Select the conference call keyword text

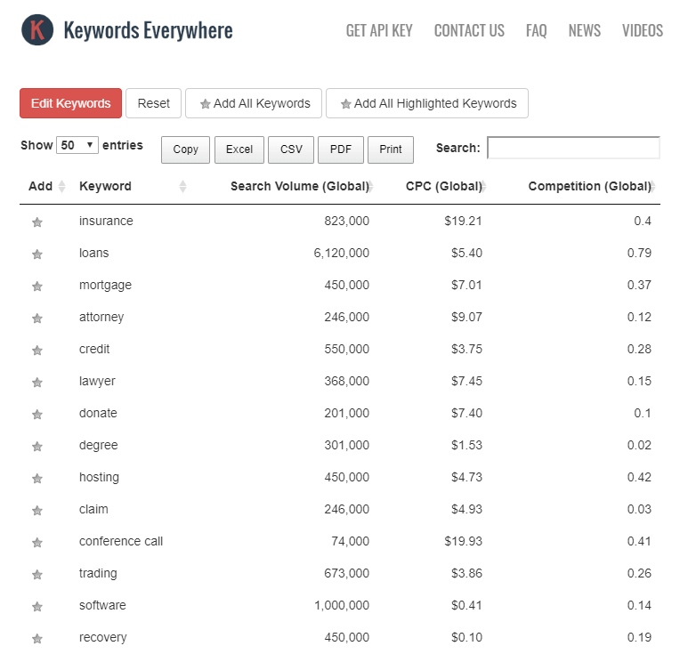click(x=121, y=541)
